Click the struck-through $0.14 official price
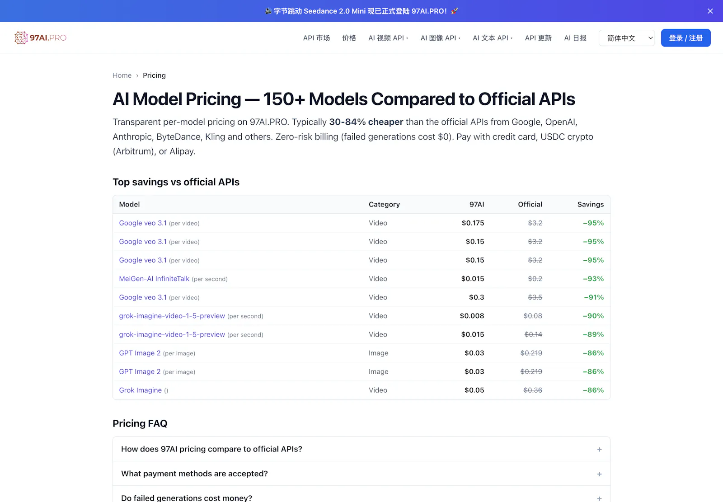This screenshot has width=723, height=502. tap(533, 334)
